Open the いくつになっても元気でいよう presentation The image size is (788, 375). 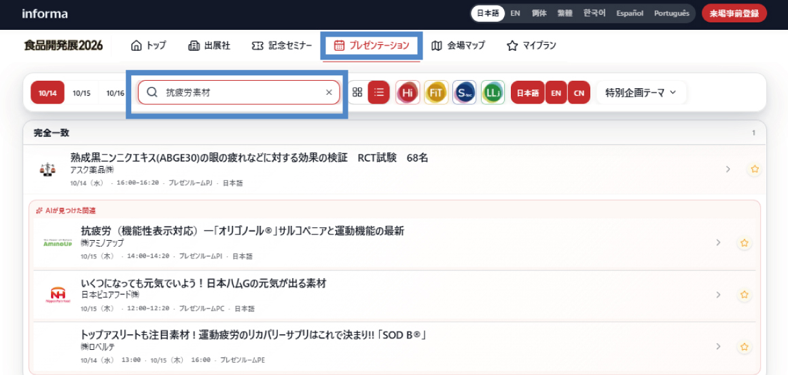pos(204,283)
